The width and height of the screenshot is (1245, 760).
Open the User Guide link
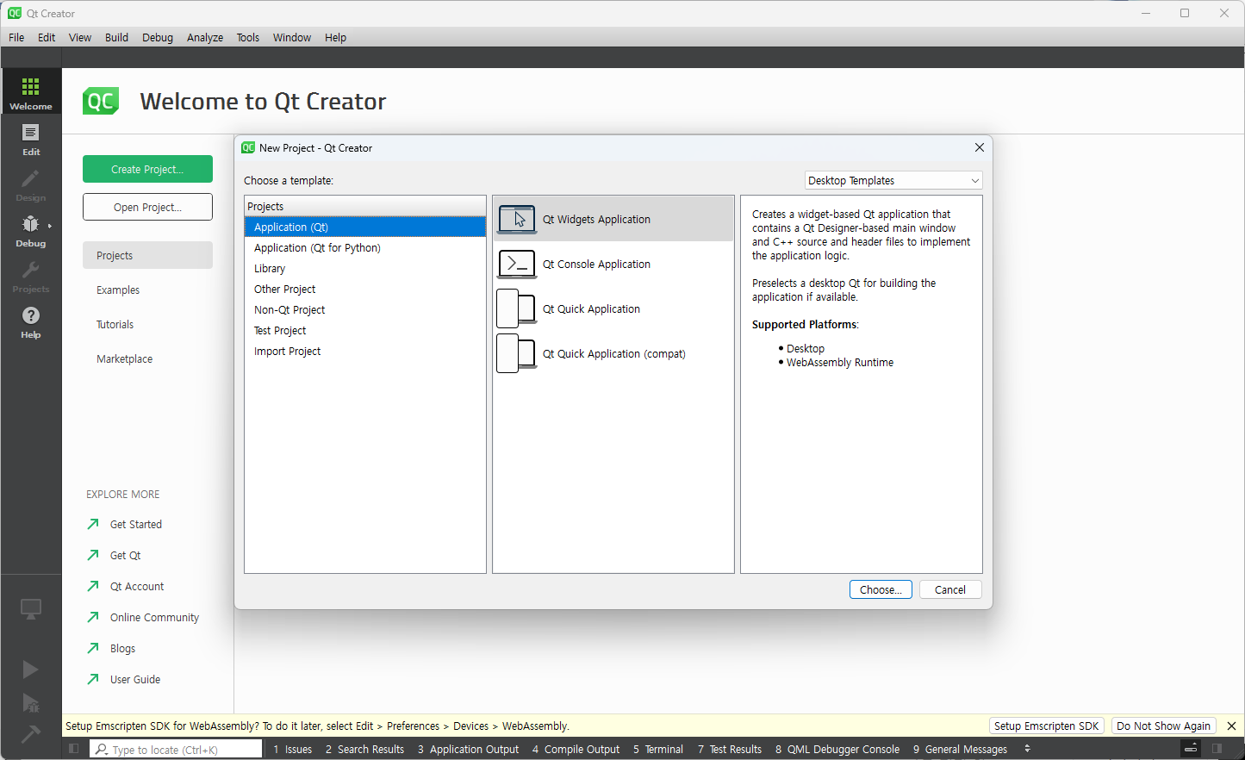coord(135,679)
